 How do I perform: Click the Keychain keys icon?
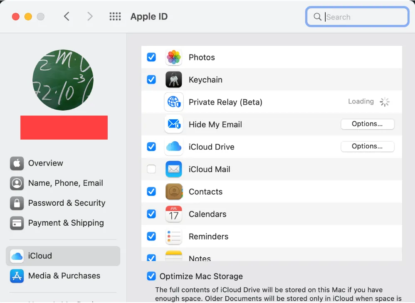[174, 79]
